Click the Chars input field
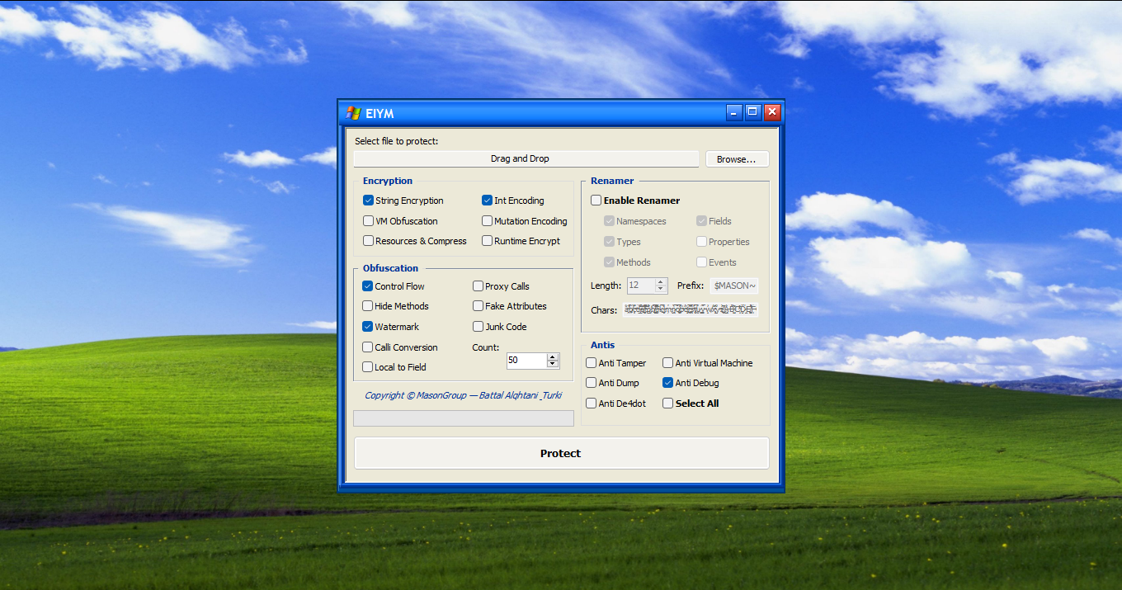The width and height of the screenshot is (1122, 590). click(691, 310)
